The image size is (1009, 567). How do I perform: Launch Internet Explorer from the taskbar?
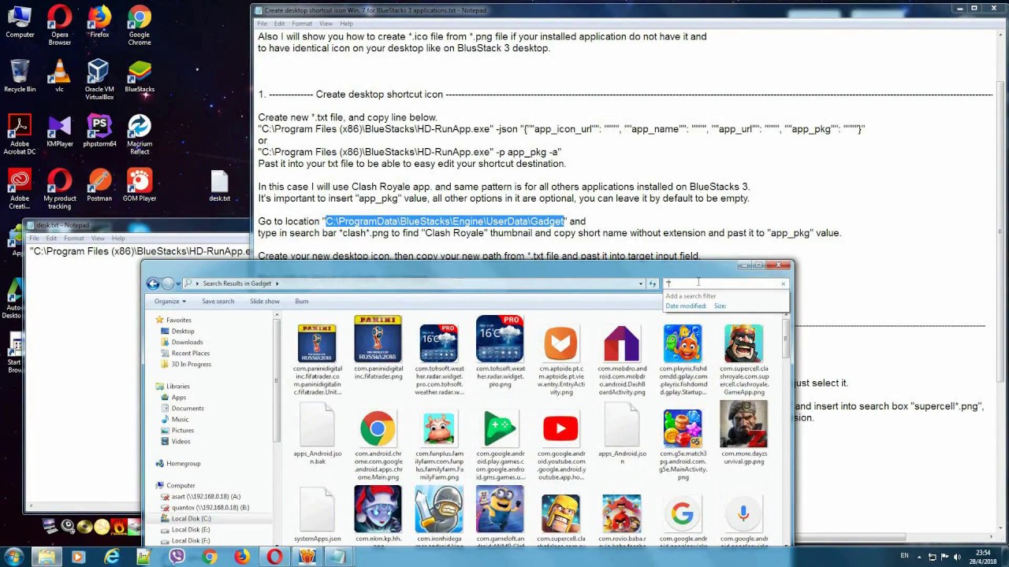pos(111,557)
